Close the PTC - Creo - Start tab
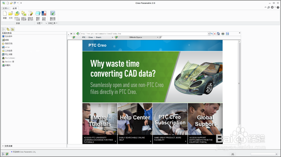This screenshot has width=281, height=157. pos(112,37)
